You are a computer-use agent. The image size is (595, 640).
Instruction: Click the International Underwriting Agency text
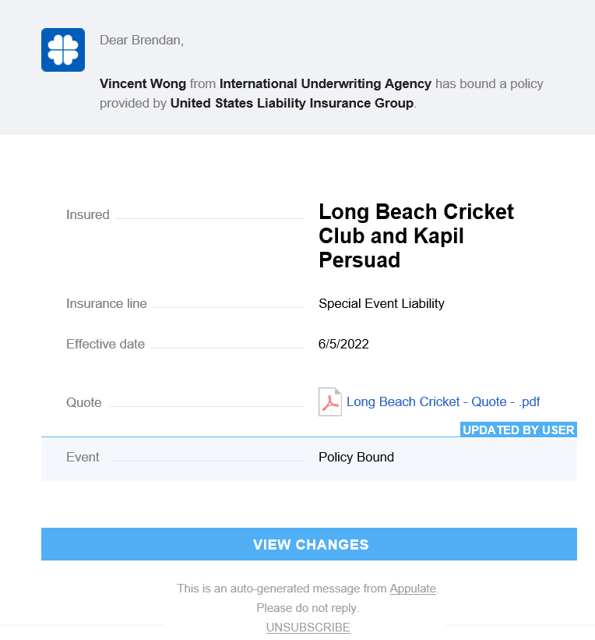pos(325,83)
